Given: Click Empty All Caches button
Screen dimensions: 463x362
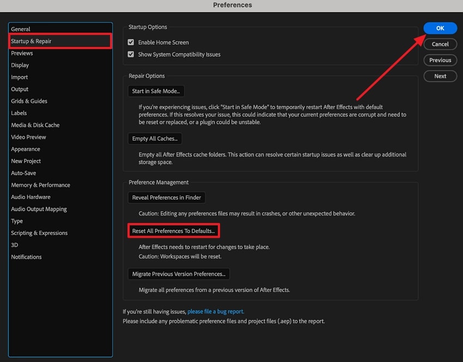Looking at the screenshot, I should tap(155, 138).
